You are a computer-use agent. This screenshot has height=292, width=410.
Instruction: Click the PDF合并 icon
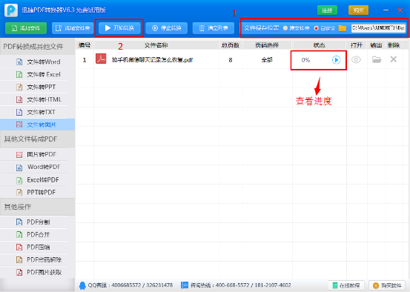pos(19,235)
